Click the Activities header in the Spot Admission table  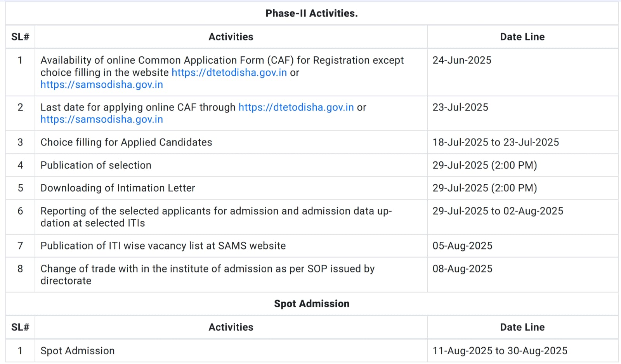231,327
